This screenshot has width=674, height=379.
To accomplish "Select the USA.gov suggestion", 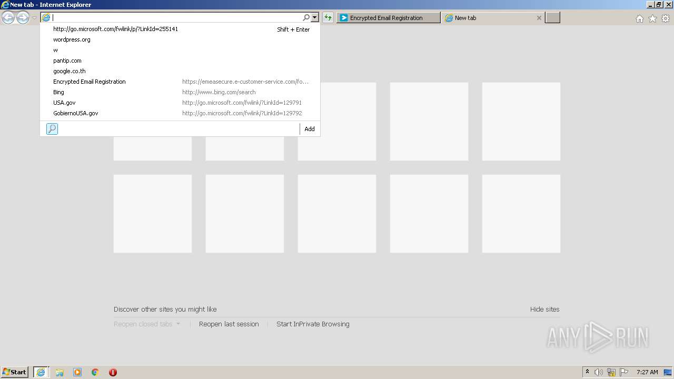I will 180,103.
